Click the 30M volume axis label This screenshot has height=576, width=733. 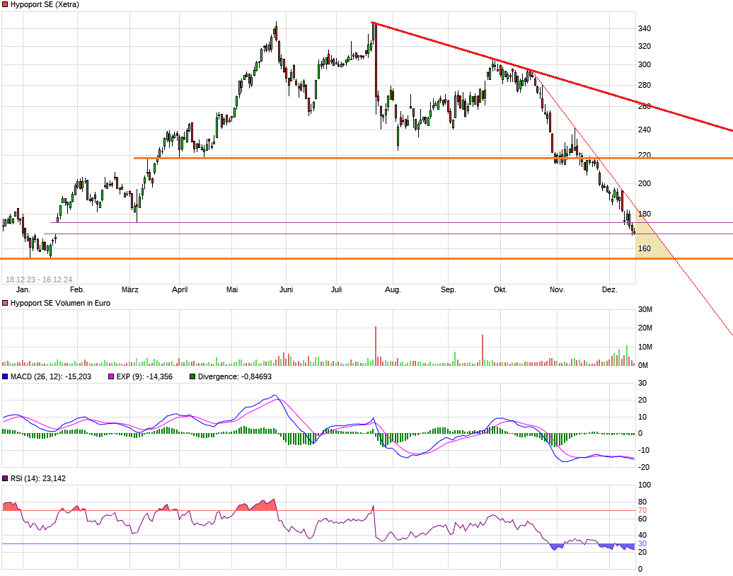[x=645, y=309]
